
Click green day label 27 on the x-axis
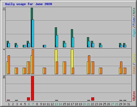pyautogui.click(x=112, y=104)
